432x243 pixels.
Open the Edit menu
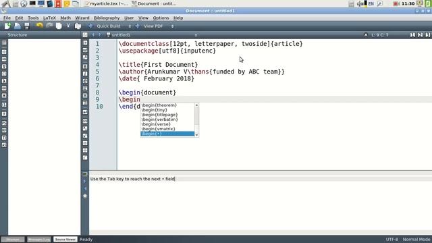19,18
